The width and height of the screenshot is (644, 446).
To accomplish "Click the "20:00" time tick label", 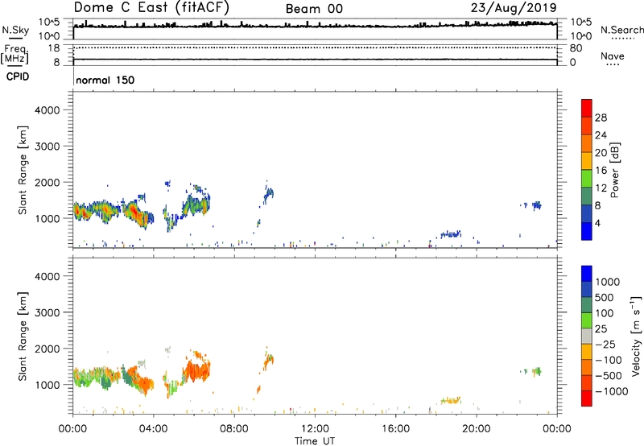I will [476, 429].
